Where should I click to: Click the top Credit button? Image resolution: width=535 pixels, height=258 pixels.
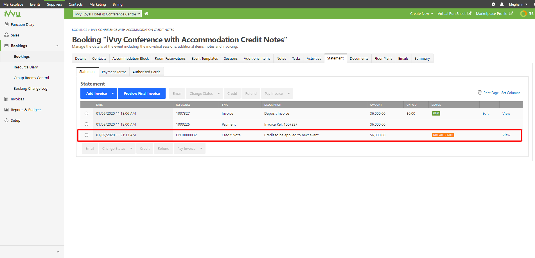[x=232, y=93]
